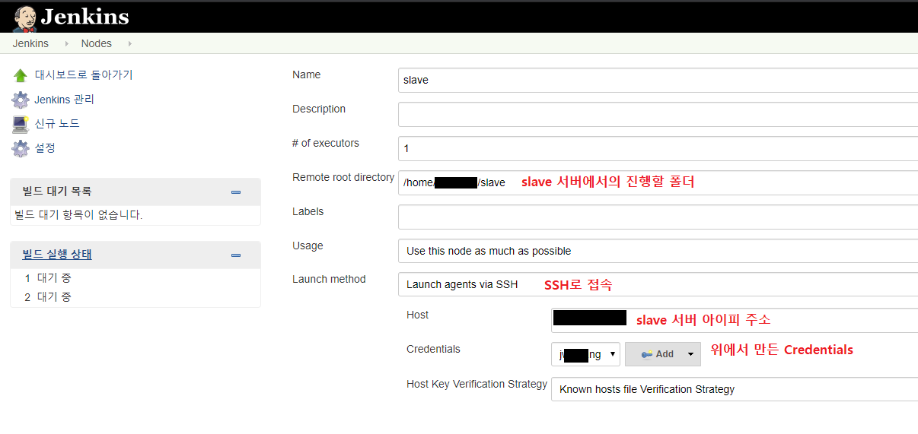918x434 pixels.
Task: Focus the Name field containing slave
Action: pyautogui.click(x=658, y=80)
